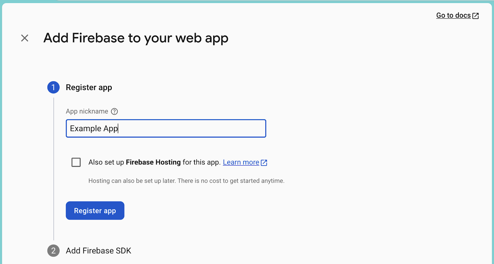Click the blue Register app button
Viewport: 494px width, 264px height.
click(95, 211)
